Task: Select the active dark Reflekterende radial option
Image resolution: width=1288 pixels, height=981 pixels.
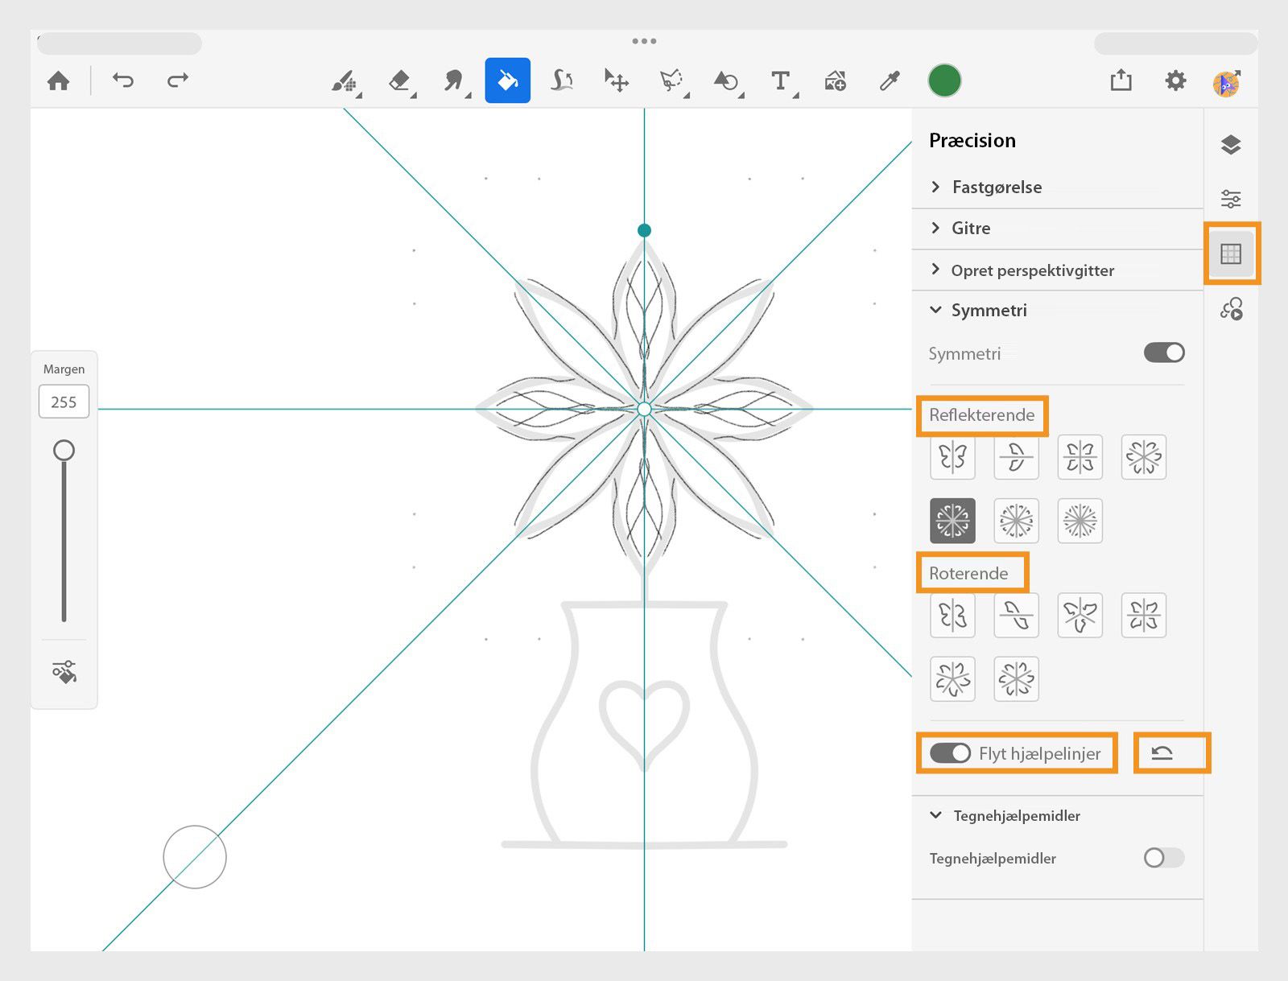Action: click(952, 521)
